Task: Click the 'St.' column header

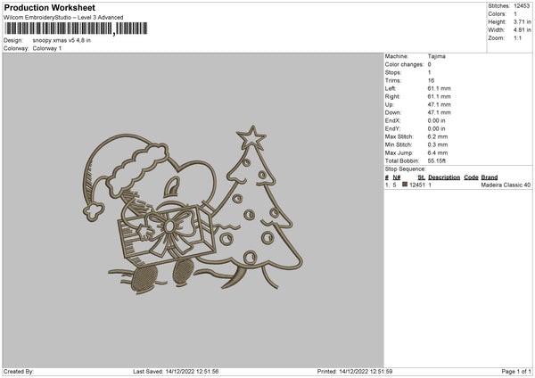Action: point(422,177)
